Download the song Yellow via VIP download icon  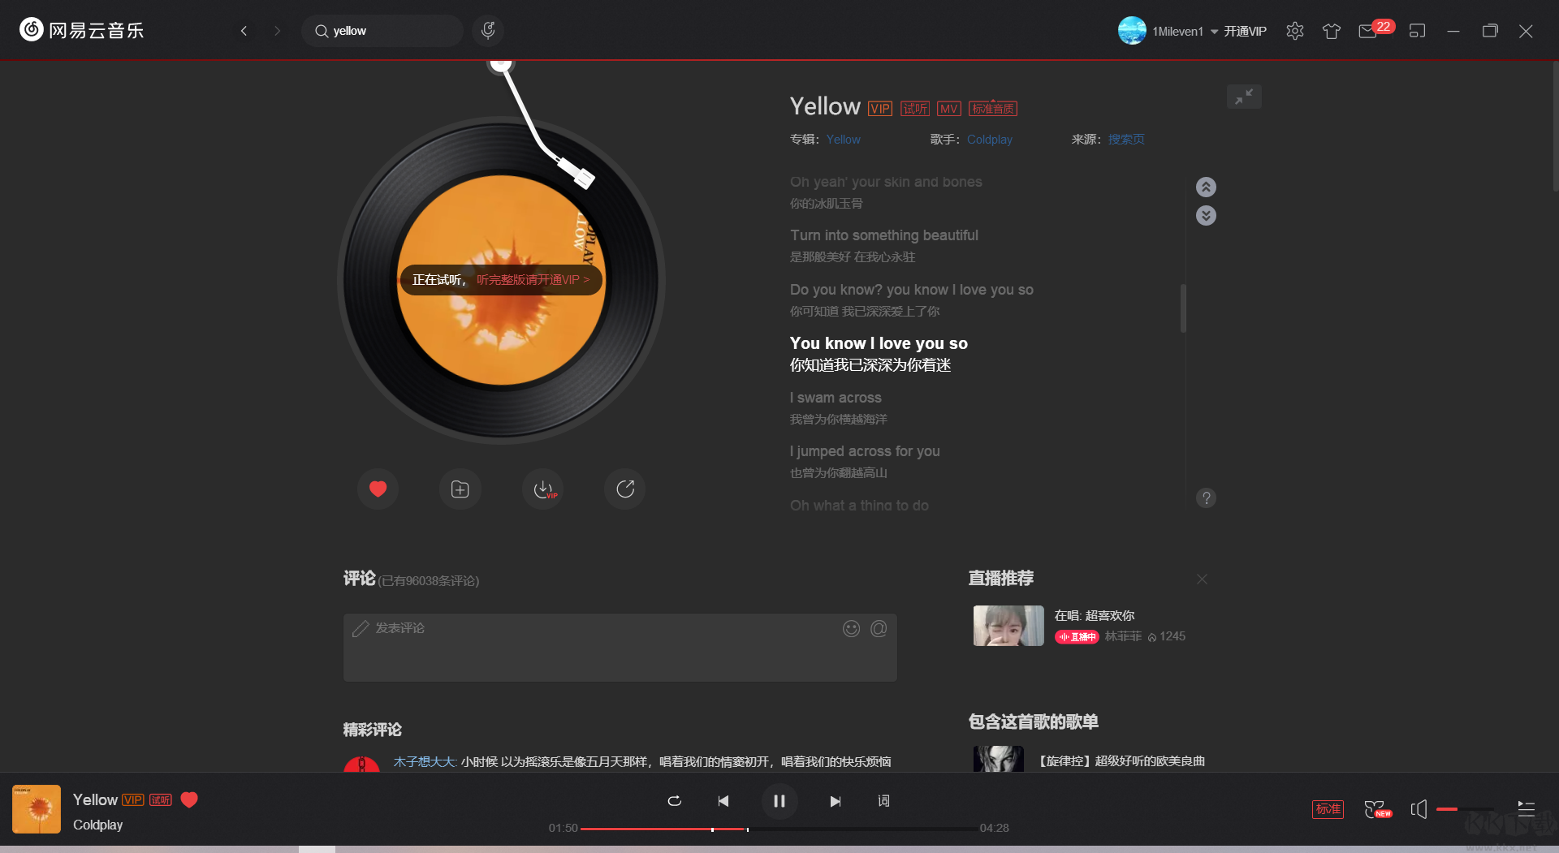(x=542, y=489)
